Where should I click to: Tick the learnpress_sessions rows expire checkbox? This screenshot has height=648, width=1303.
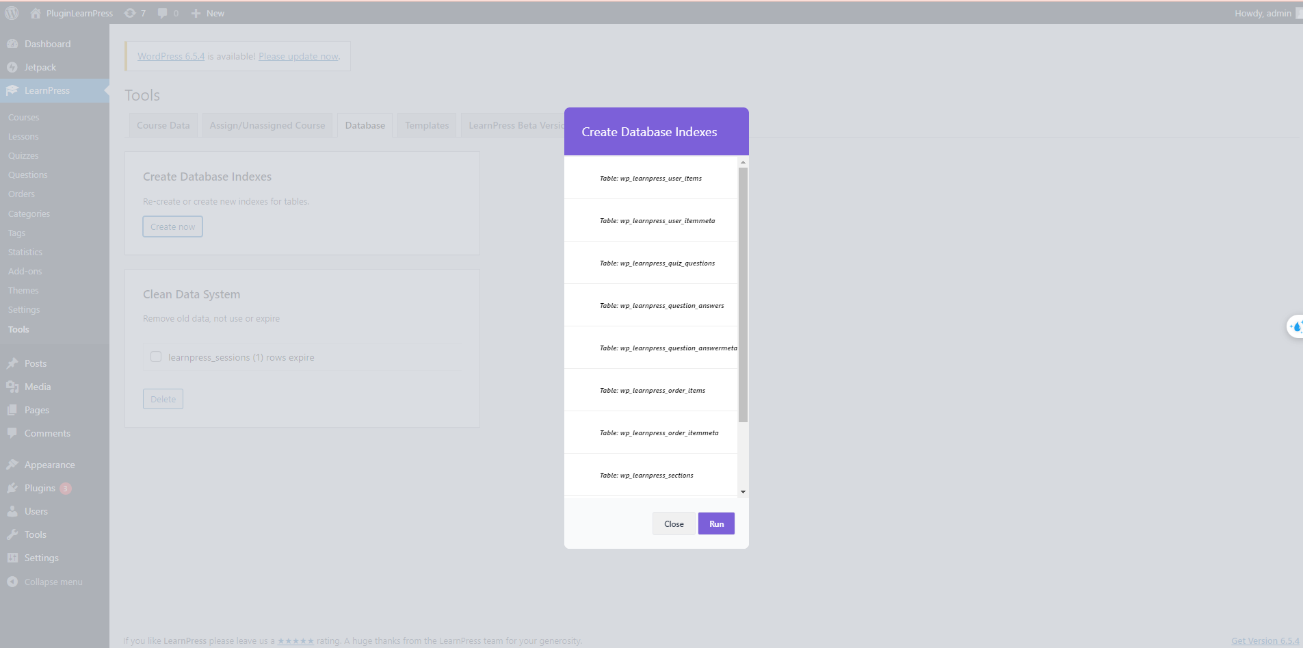click(156, 357)
